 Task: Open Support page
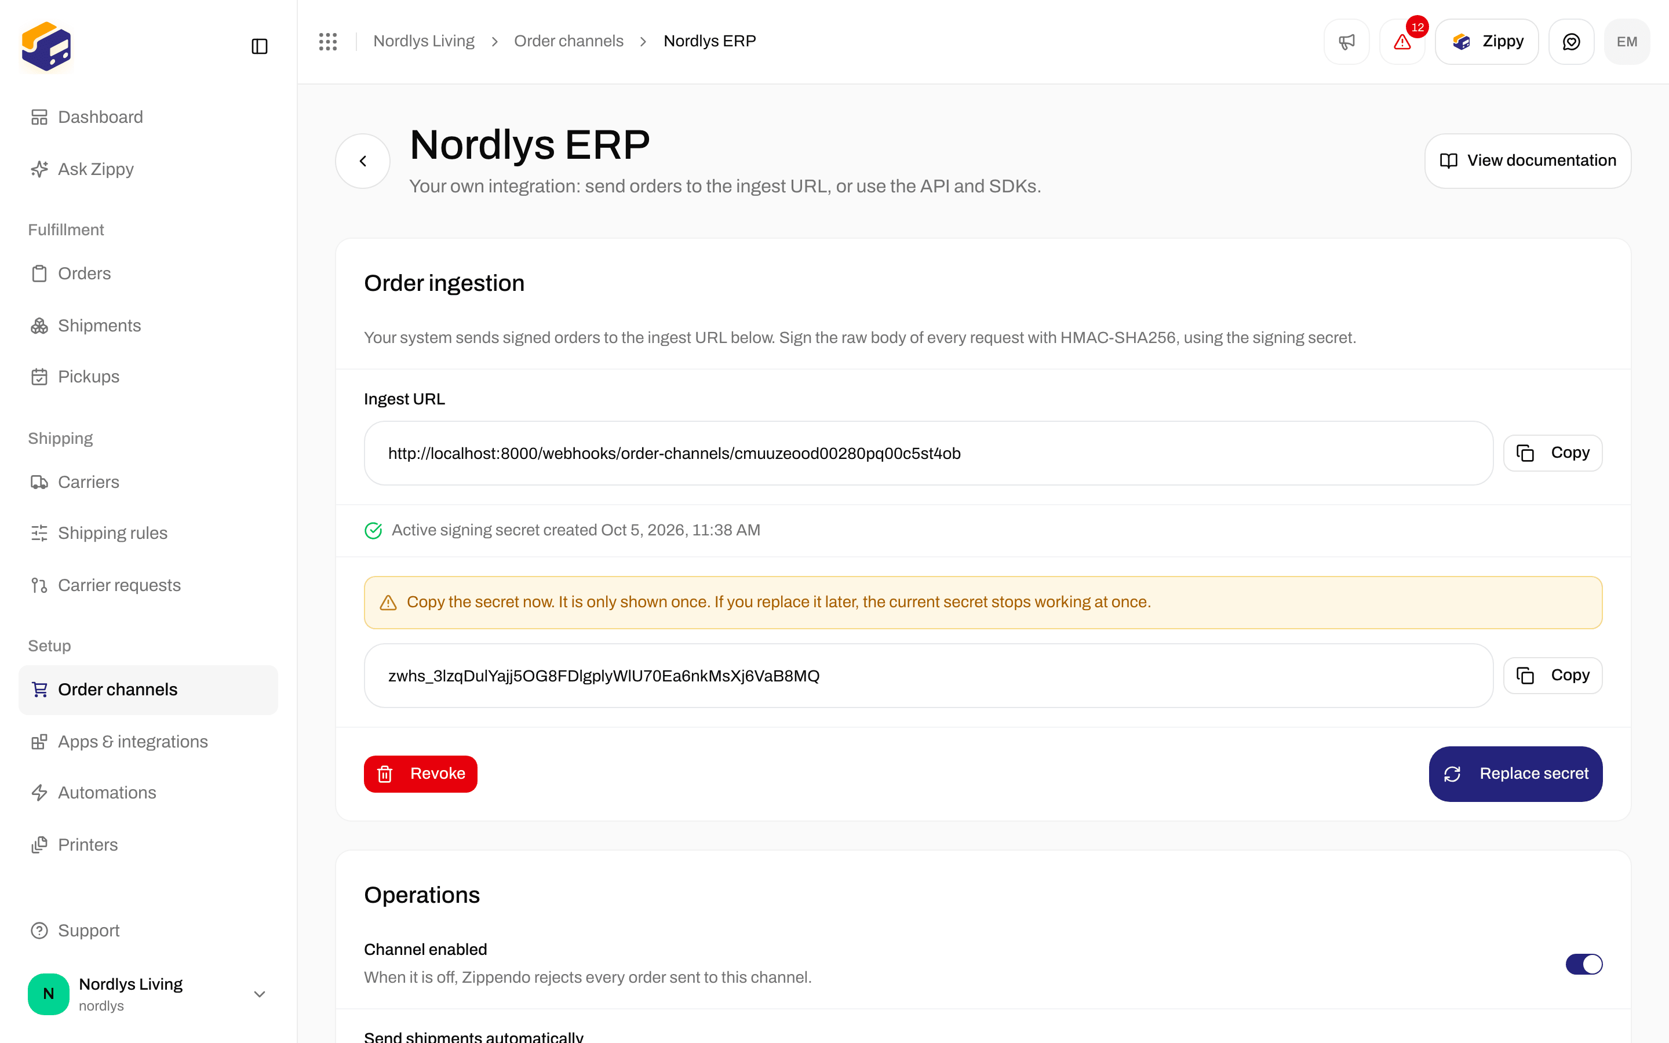(x=148, y=931)
